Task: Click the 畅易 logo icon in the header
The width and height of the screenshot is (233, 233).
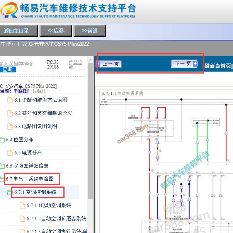Action: 9,10
